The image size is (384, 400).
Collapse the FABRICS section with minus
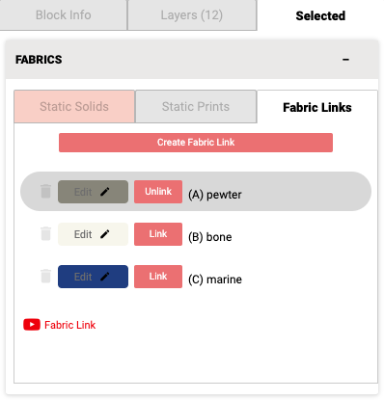(345, 60)
